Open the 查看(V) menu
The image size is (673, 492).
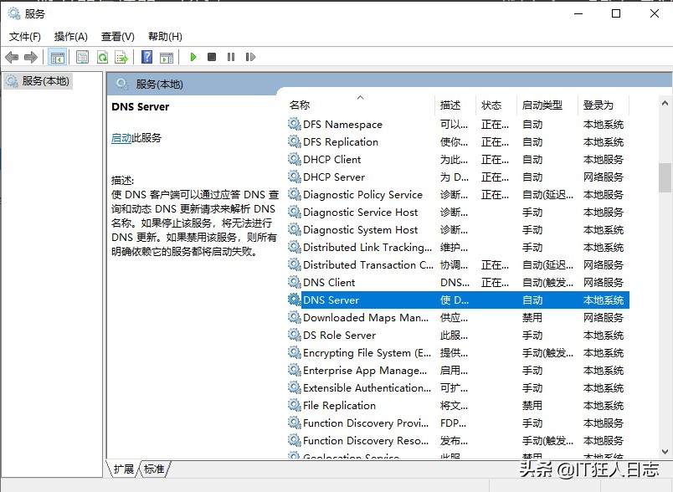tap(116, 37)
